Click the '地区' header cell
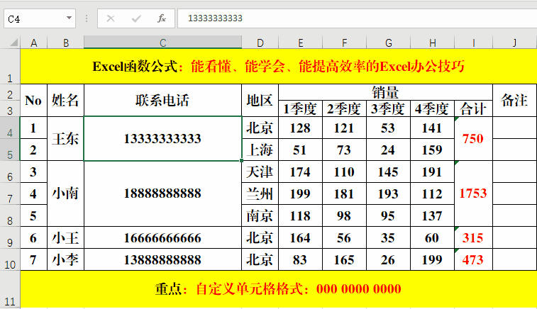Viewport: 537px width, 309px height. [x=260, y=100]
